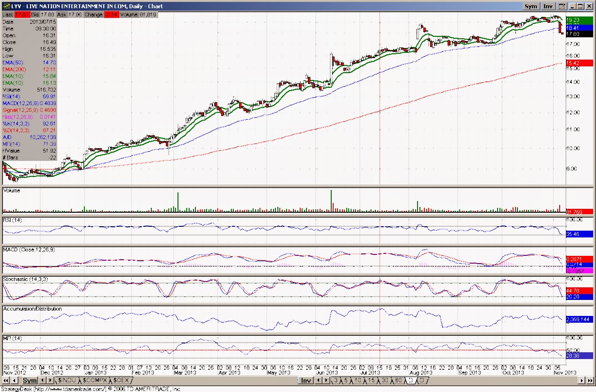596x392 pixels.
Task: Click the Inv button in title bar
Action: pos(548,6)
